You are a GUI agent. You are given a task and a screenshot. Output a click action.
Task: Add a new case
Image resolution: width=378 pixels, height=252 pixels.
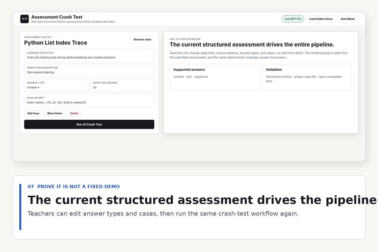point(33,114)
